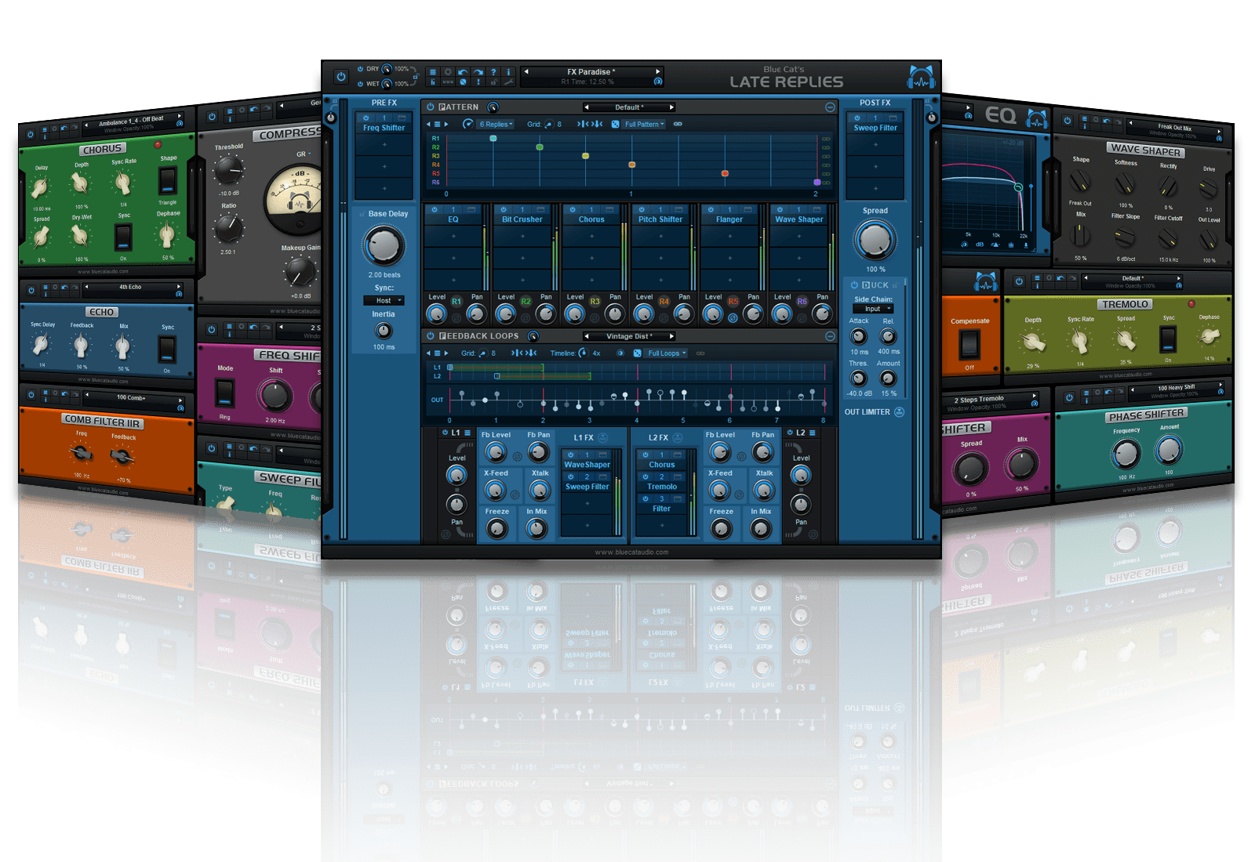The image size is (1255, 862).
Task: Open the 6 Replies dropdown
Action: pyautogui.click(x=496, y=124)
